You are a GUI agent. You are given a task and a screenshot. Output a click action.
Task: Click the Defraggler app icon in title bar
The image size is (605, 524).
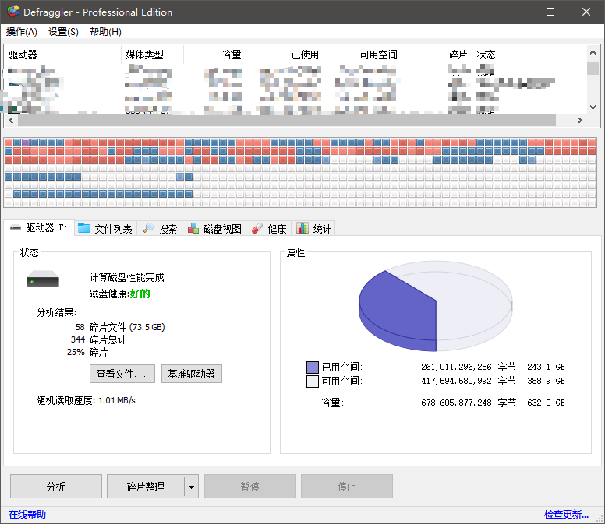[x=12, y=12]
